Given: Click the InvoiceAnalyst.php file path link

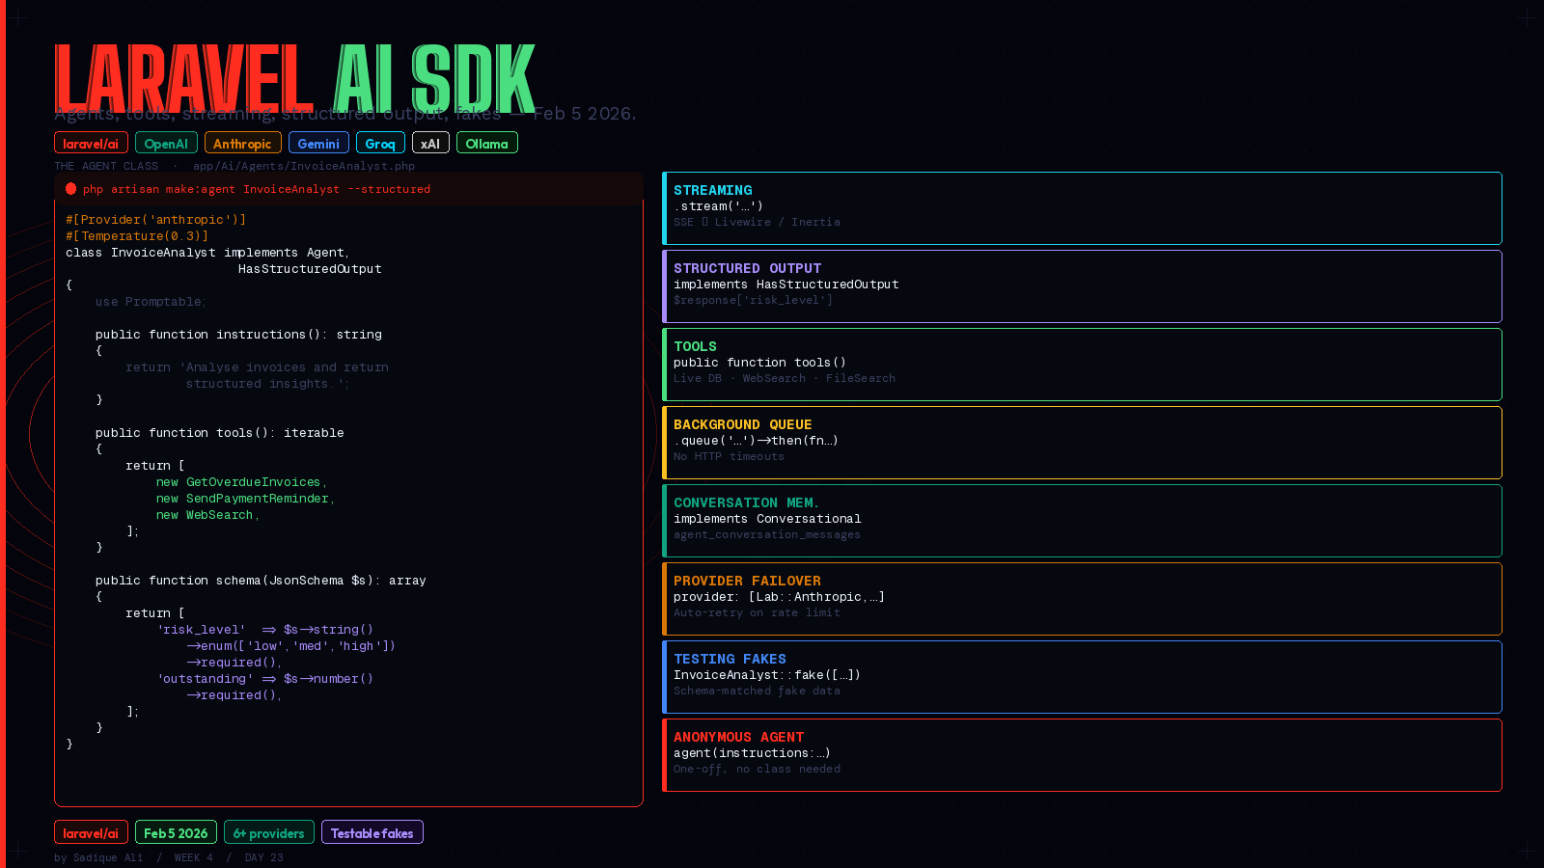Looking at the screenshot, I should click(303, 165).
